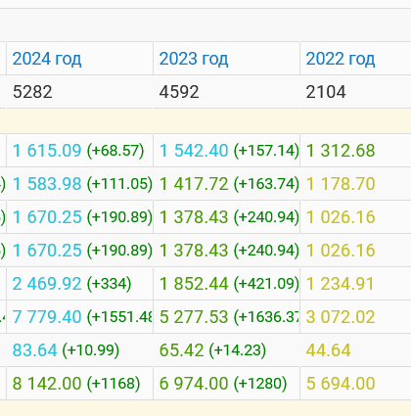Click the 65.42 value
This screenshot has height=416, width=411.
(x=182, y=350)
